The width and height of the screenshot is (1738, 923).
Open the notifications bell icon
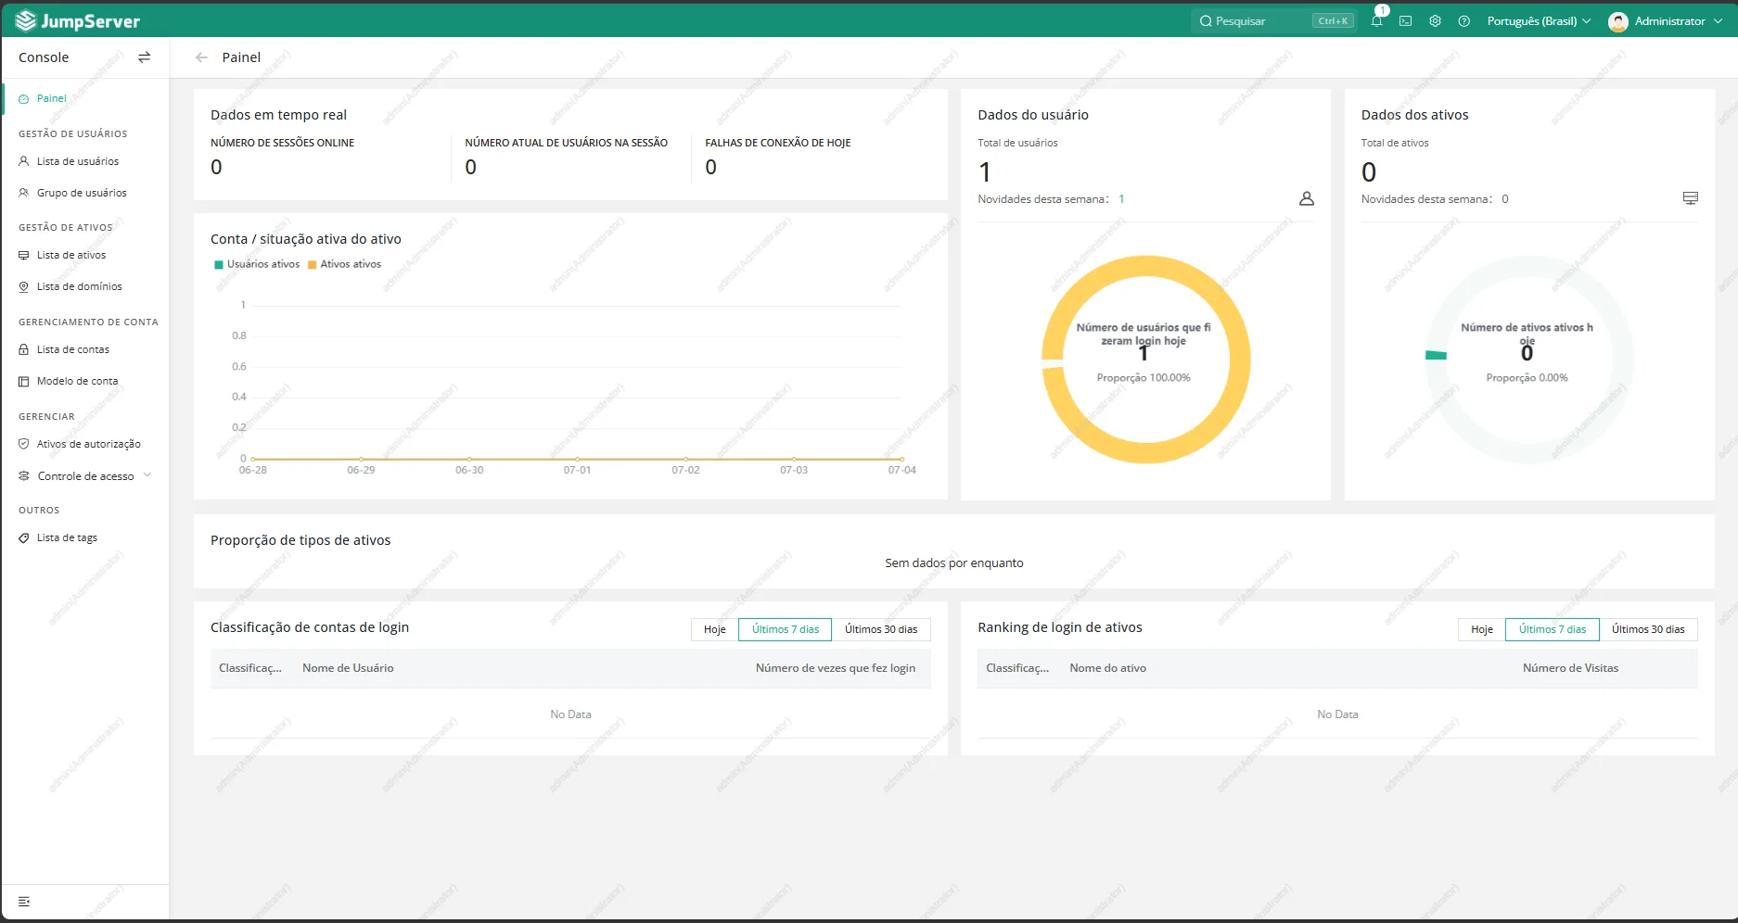tap(1376, 20)
